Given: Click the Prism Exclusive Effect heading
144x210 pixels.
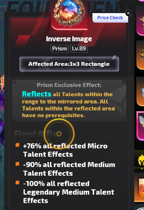Looking at the screenshot, I should pos(69,85).
